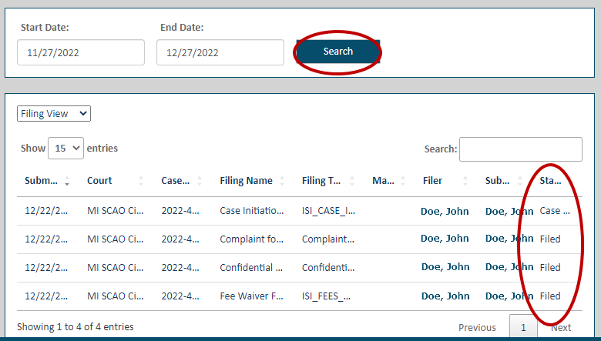Sort table by Matter column header
Image resolution: width=601 pixels, height=341 pixels.
[x=383, y=181]
